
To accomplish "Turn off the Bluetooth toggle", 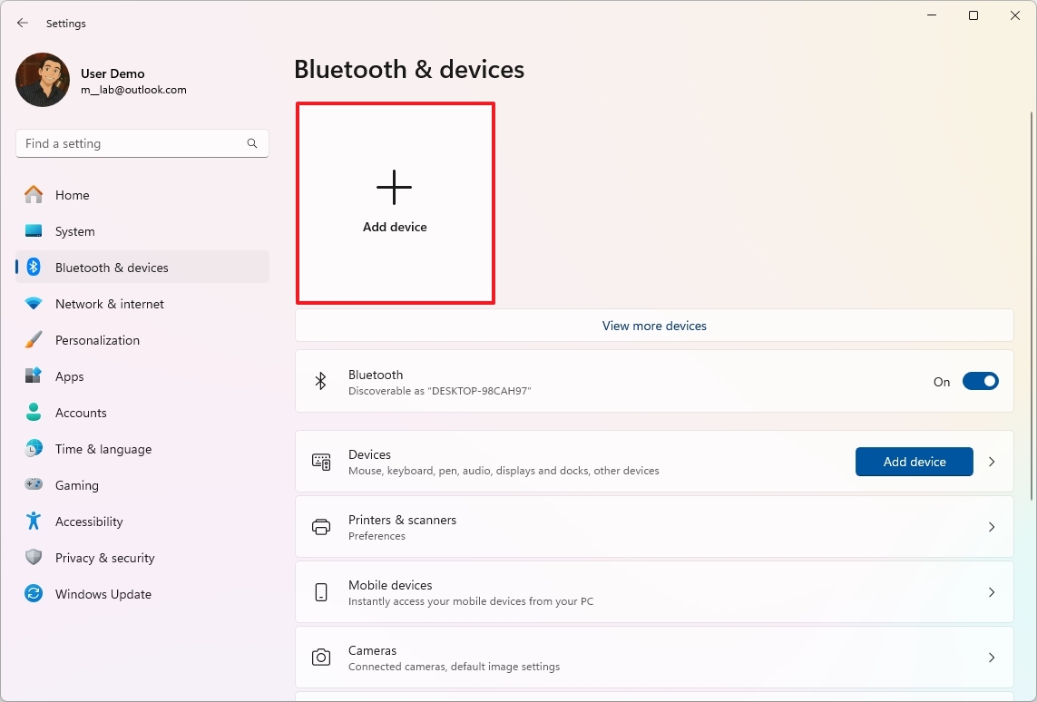I will point(980,381).
